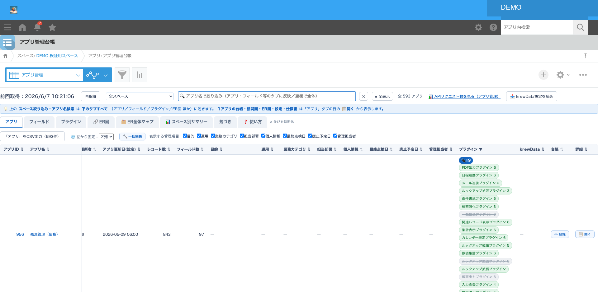This screenshot has height=292, width=598.
Task: Open the notifications bell
Action: click(37, 27)
